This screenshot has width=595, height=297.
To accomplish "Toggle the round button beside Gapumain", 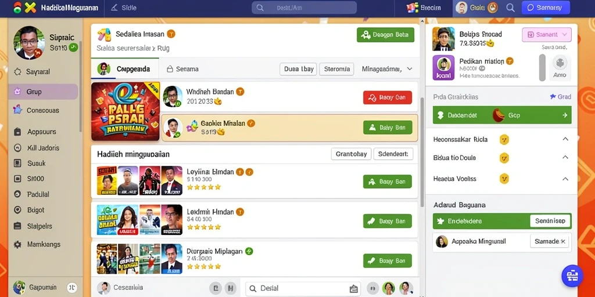I will [72, 288].
